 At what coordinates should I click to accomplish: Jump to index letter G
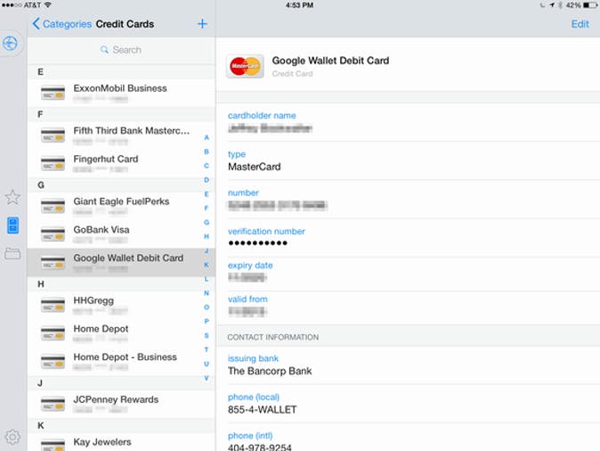click(207, 222)
